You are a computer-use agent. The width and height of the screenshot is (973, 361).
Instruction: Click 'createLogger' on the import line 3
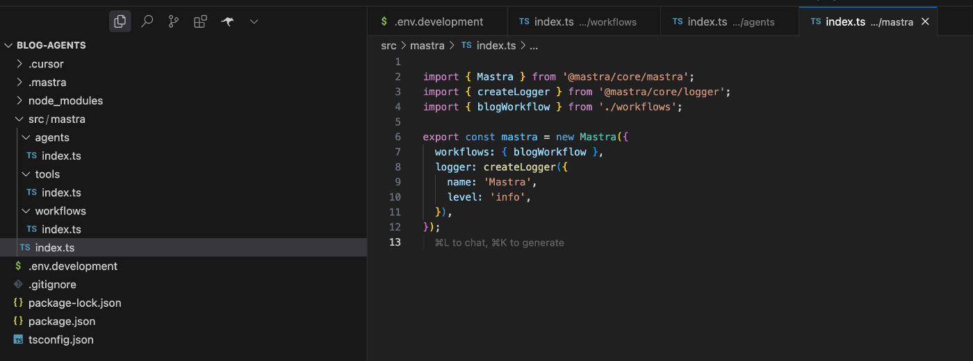(514, 92)
